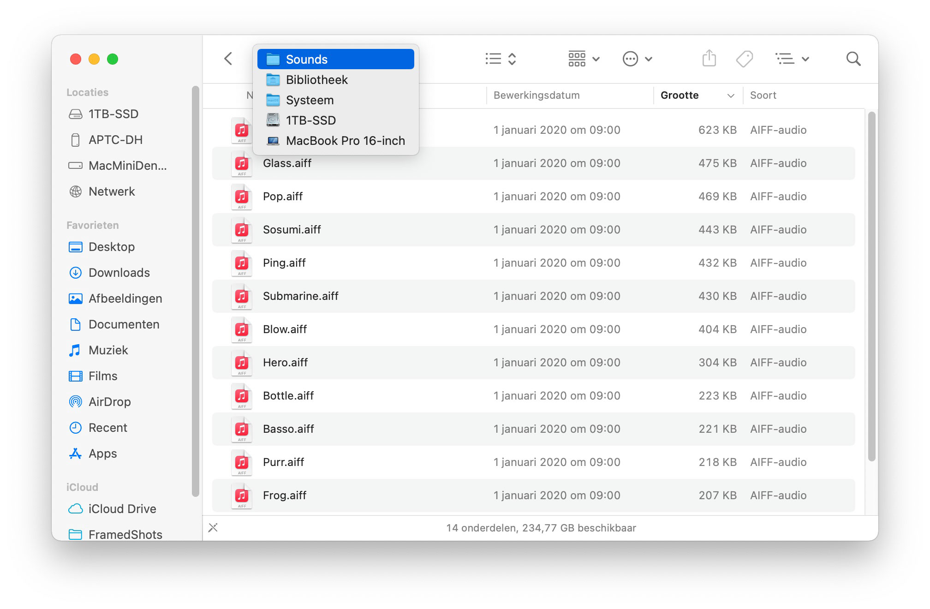930x609 pixels.
Task: Click the Frog.aiff audio file icon
Action: pos(242,496)
